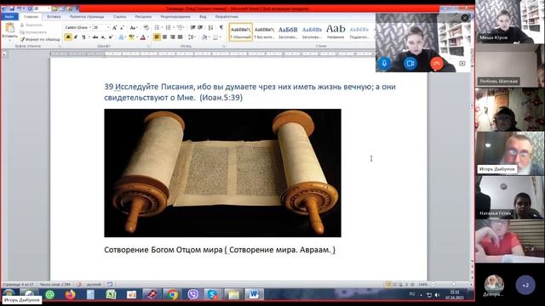Apply bulleted list
Image resolution: width=545 pixels, height=306 pixels.
pos(158,27)
